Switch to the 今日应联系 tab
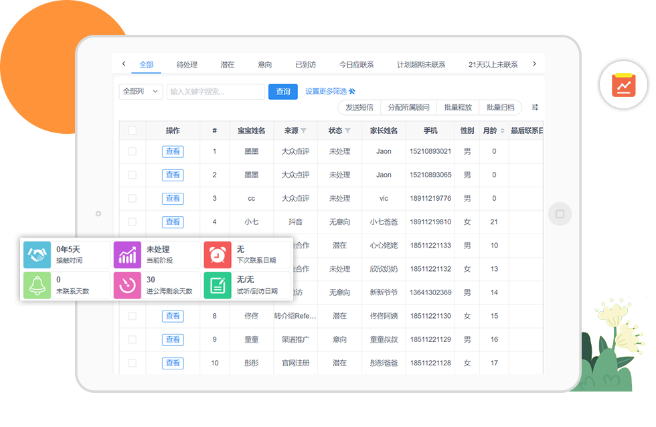The image size is (656, 427). pos(356,65)
